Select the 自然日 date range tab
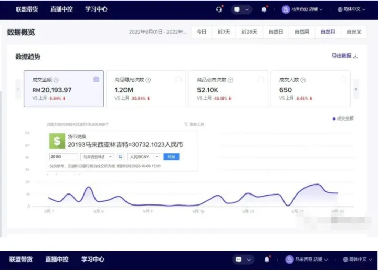The width and height of the screenshot is (378, 270). pos(276,32)
